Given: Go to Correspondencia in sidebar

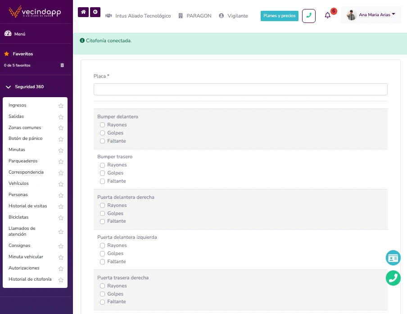Looking at the screenshot, I should (x=26, y=172).
